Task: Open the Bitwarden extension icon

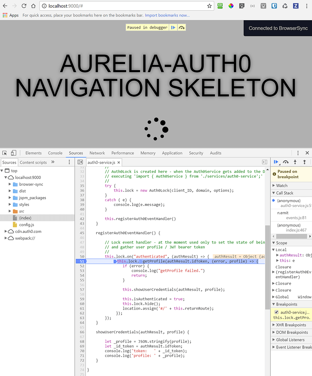Action: coord(274,6)
